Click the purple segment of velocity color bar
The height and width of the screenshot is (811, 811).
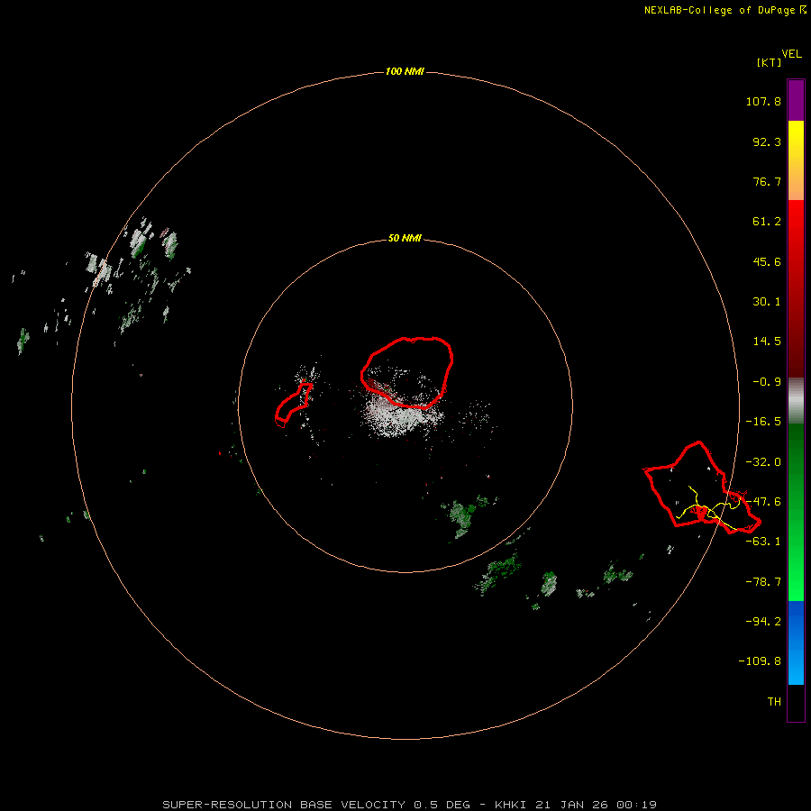[796, 100]
